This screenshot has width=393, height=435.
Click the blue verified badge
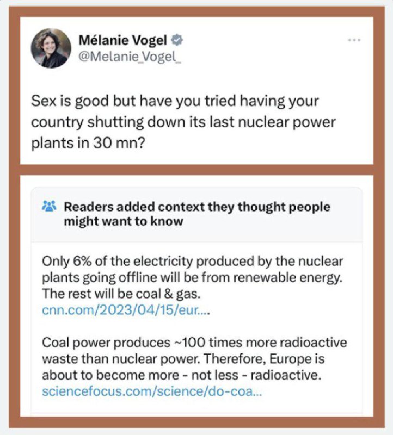tap(177, 40)
